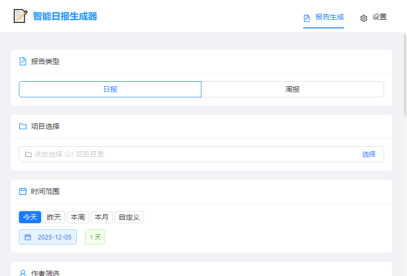Click the 项目选择 folder header icon

tap(23, 126)
